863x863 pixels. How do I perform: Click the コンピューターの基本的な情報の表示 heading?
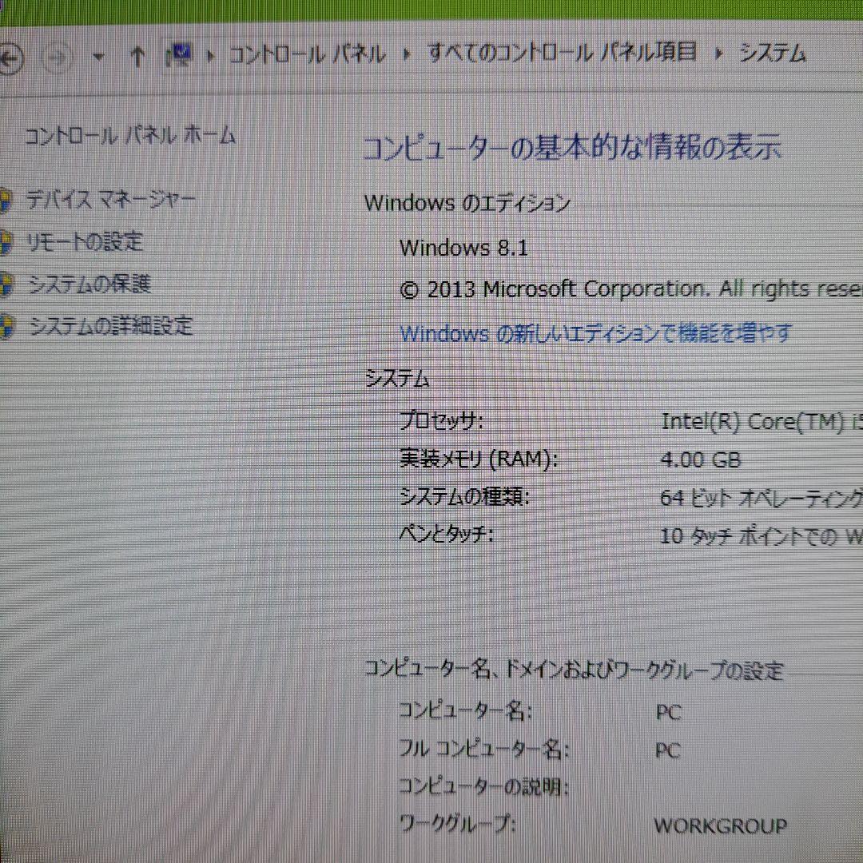click(572, 148)
